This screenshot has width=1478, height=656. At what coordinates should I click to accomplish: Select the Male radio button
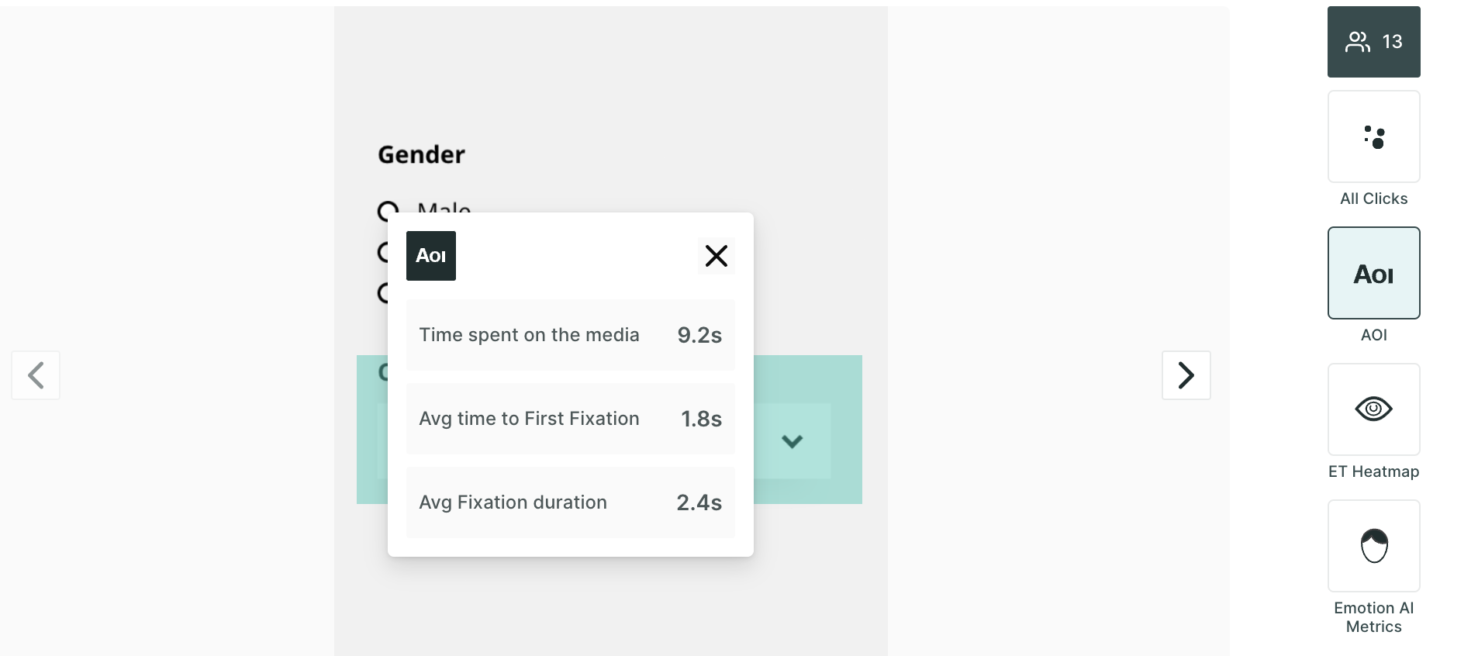(388, 209)
